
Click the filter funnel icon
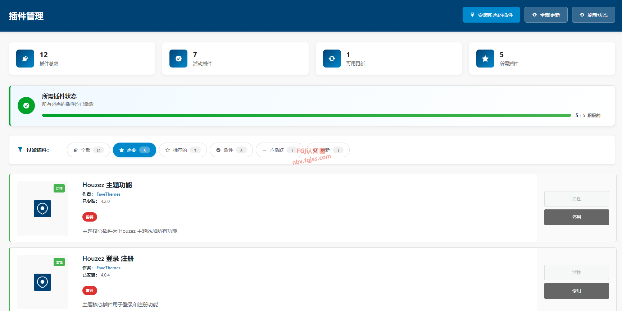click(20, 150)
